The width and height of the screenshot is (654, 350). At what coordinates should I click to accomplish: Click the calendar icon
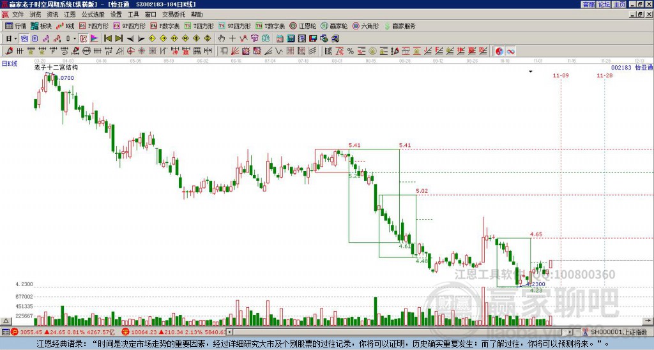point(280,39)
